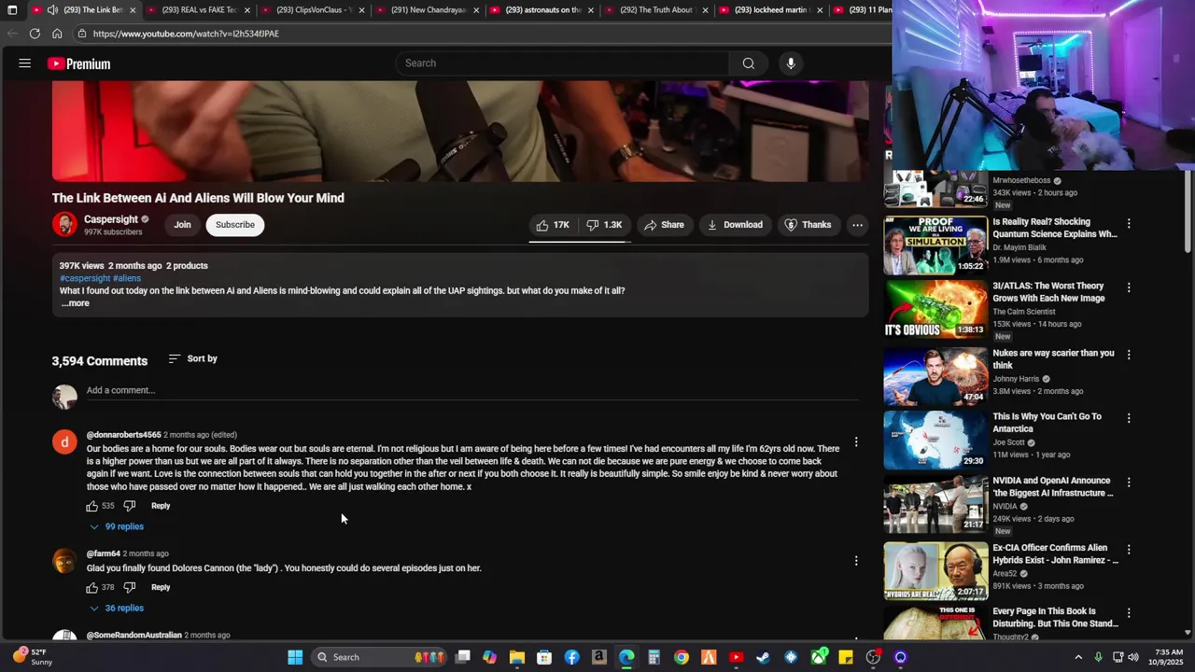Open 'Is Reality Real? Shocking Quantum' thumbnail
The image size is (1195, 672).
935,245
